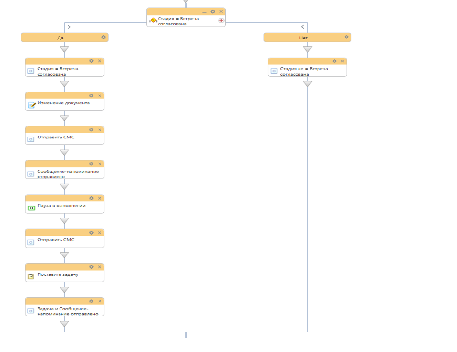Click insertion arrow below Пауза в выполнении block
Screen dimensions: 457x352
point(64,221)
